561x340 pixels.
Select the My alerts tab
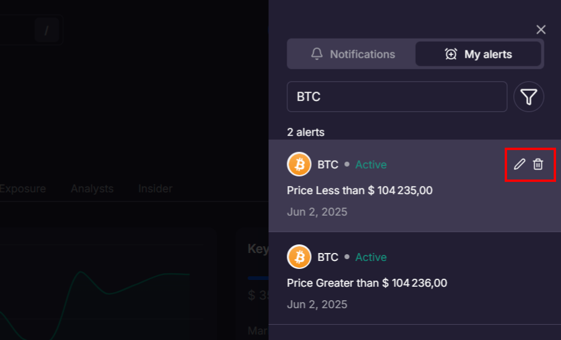[478, 54]
